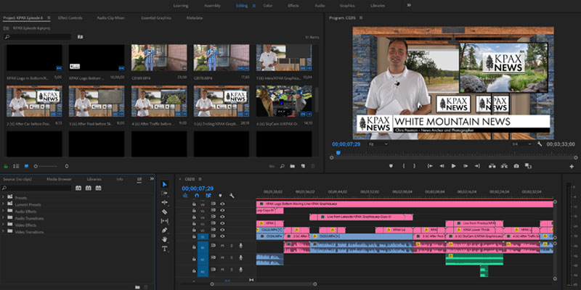Switch Project panel to icon view
The width and height of the screenshot is (581, 290).
pyautogui.click(x=26, y=167)
